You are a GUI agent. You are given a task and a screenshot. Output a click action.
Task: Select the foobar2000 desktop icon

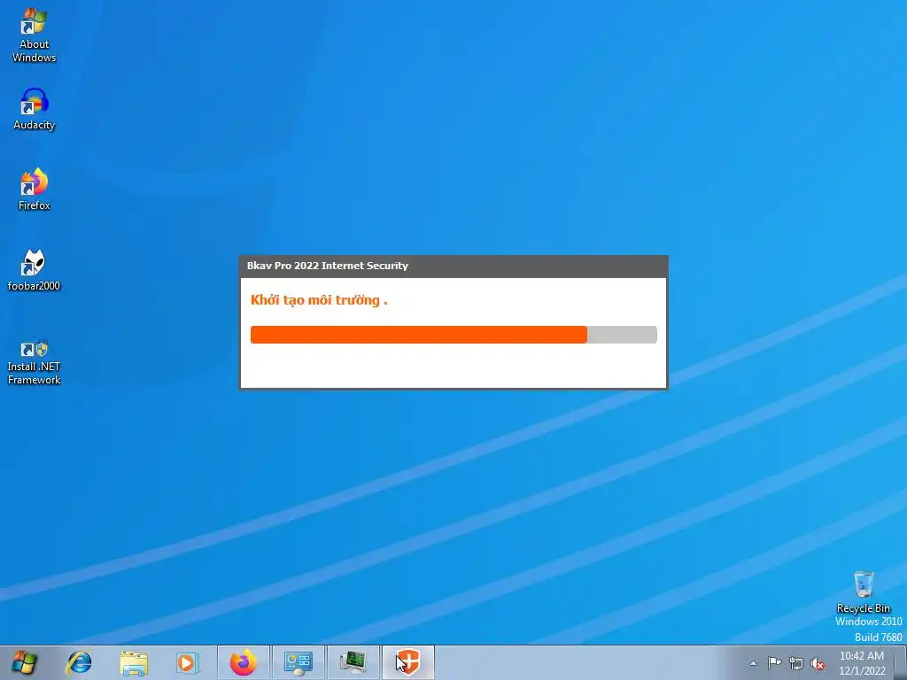(x=35, y=270)
